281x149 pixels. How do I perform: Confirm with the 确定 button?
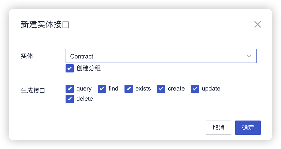click(x=248, y=128)
